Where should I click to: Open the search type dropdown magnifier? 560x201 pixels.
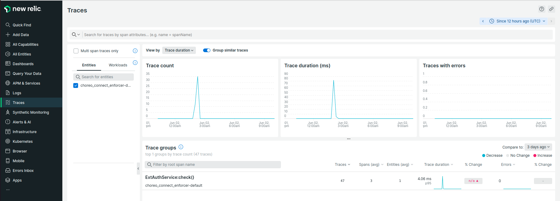pos(76,35)
